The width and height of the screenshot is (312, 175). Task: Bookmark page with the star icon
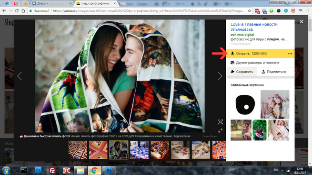coord(249,11)
